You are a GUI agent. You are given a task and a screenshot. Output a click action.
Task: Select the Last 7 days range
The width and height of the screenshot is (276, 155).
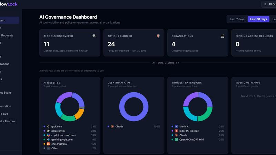[x=237, y=19]
